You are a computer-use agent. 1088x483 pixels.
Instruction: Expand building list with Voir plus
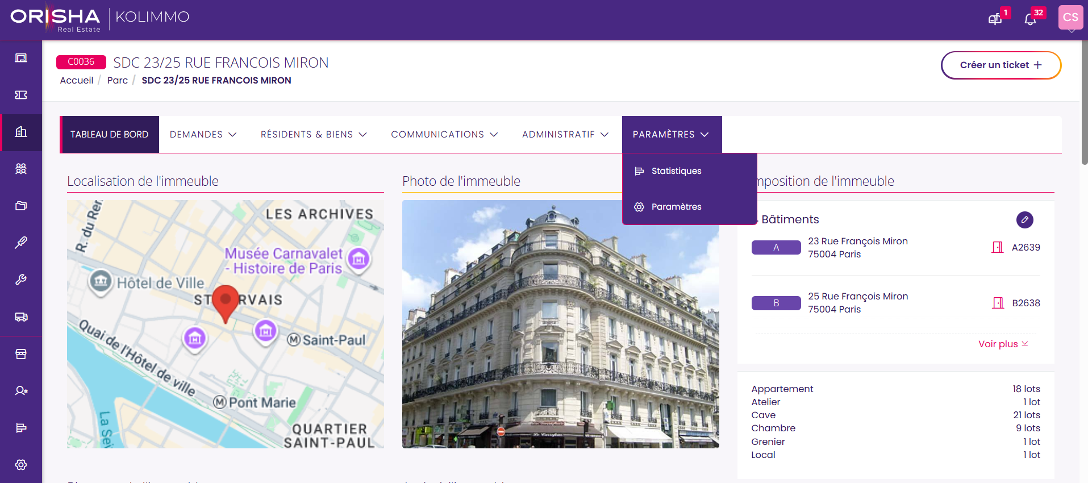click(1003, 344)
